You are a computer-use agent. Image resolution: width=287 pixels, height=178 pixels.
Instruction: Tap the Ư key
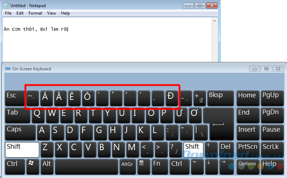[x=181, y=115]
